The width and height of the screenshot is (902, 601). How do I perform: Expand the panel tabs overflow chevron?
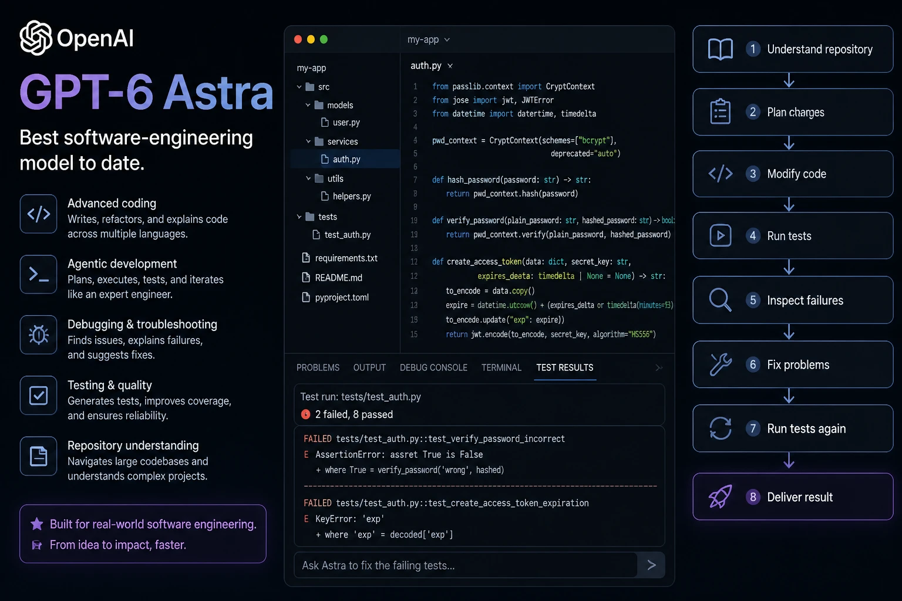[x=659, y=367]
